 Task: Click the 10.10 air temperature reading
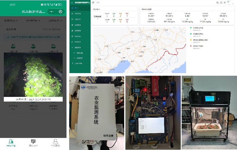tap(205, 16)
